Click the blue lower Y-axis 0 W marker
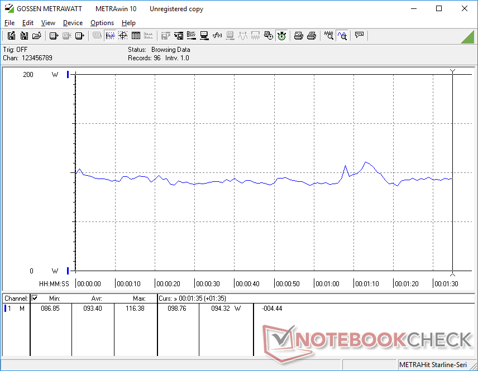The width and height of the screenshot is (478, 371). click(x=68, y=271)
